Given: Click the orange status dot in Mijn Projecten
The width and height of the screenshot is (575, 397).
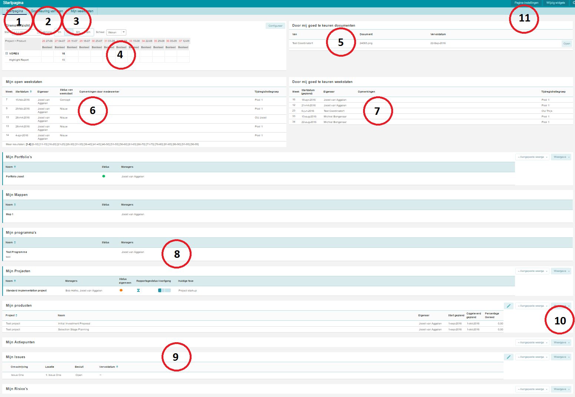Looking at the screenshot, I should [x=121, y=290].
